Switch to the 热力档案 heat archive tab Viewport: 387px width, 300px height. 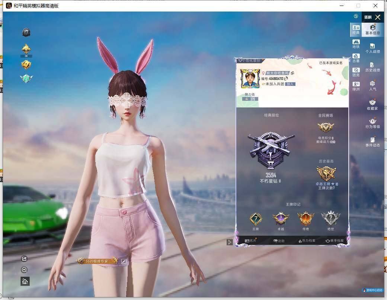(x=307, y=241)
